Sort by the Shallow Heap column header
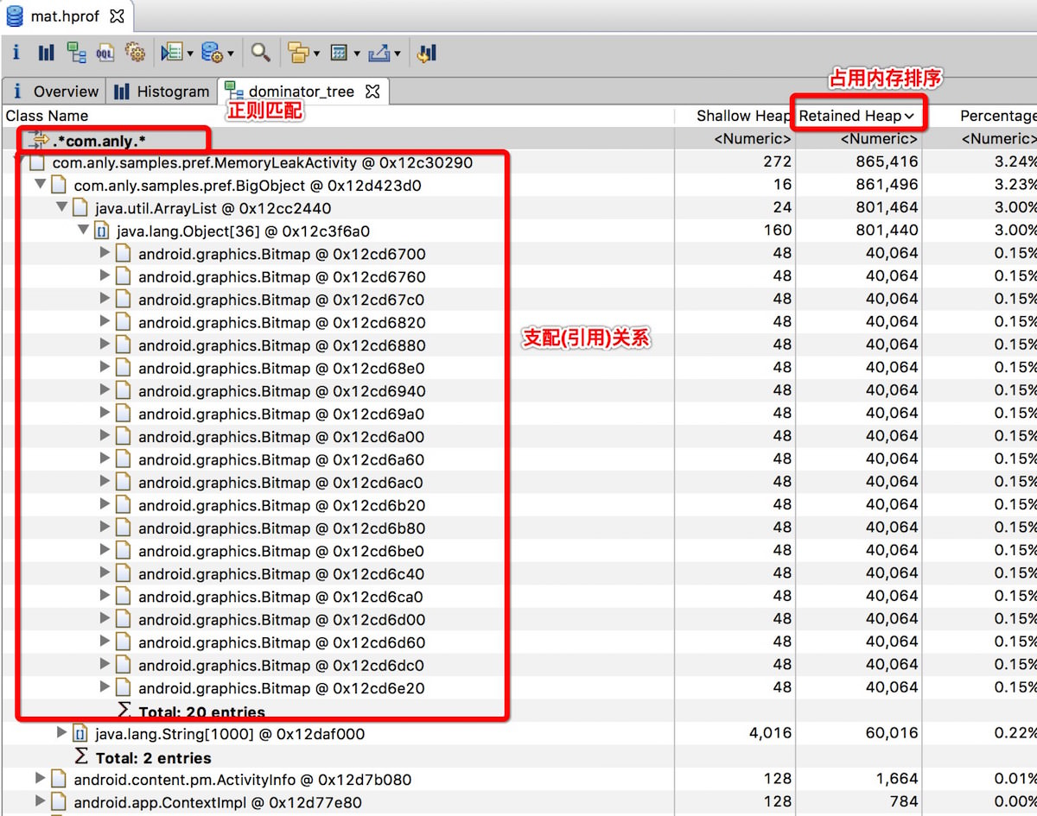The height and width of the screenshot is (816, 1037). tap(735, 116)
